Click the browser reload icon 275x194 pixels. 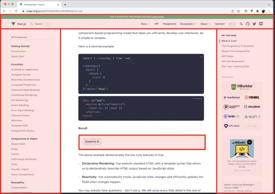(16, 11)
